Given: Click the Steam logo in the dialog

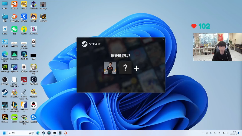Looking at the screenshot, I should pos(91,44).
